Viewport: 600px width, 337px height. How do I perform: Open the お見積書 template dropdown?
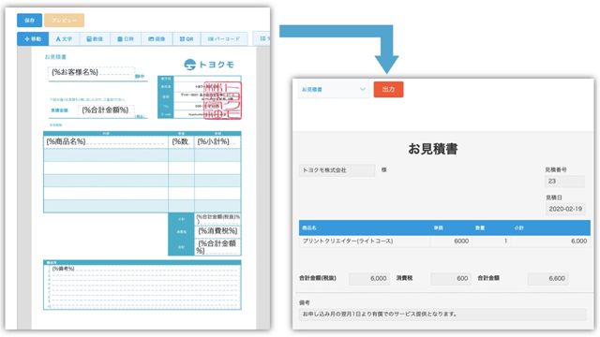click(x=334, y=90)
